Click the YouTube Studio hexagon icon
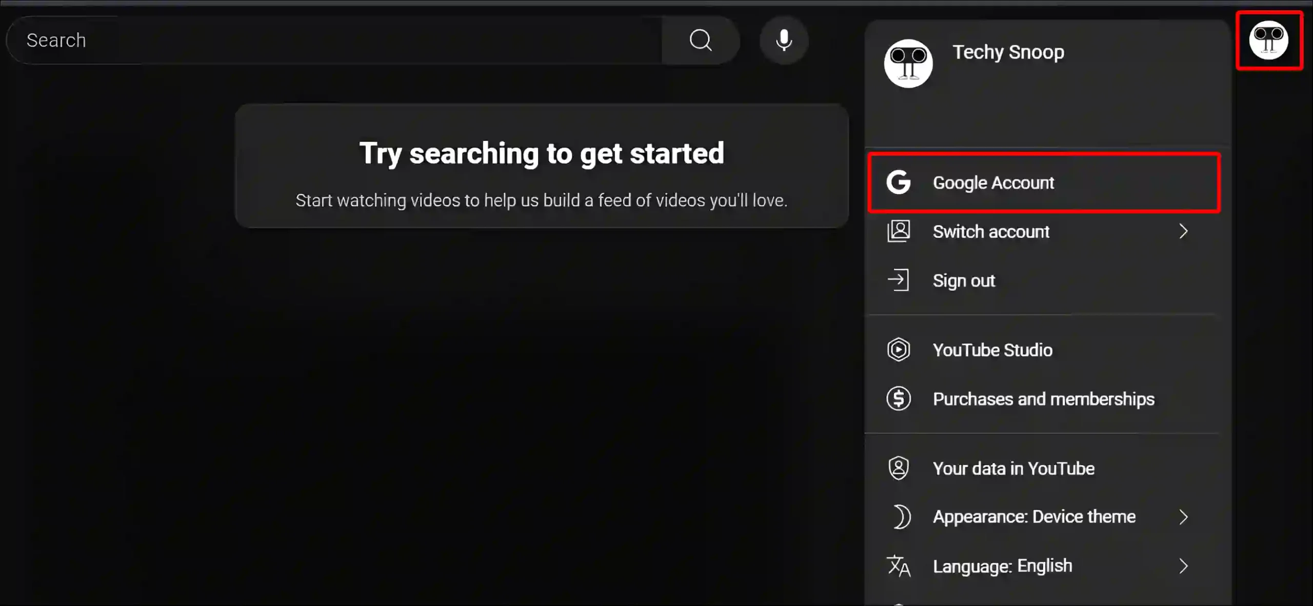 tap(899, 350)
